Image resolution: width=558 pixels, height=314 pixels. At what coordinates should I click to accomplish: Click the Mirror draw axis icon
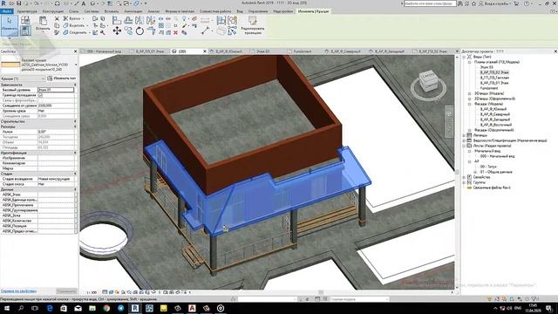151,20
